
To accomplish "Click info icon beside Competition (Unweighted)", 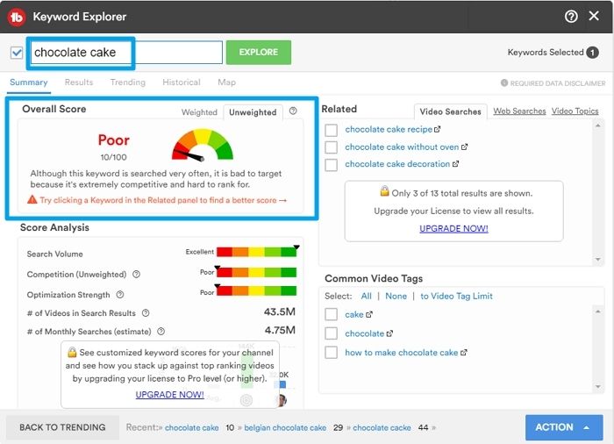I will click(x=136, y=275).
